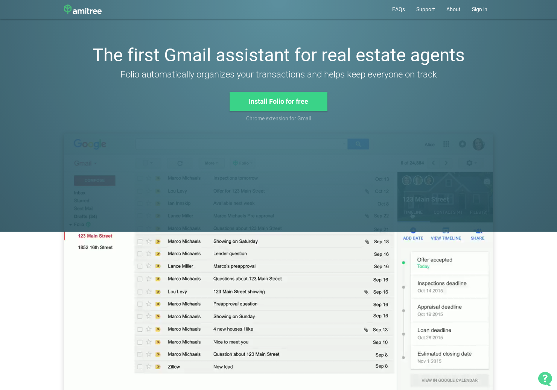Select the Offer accepted timeline marker

403,263
